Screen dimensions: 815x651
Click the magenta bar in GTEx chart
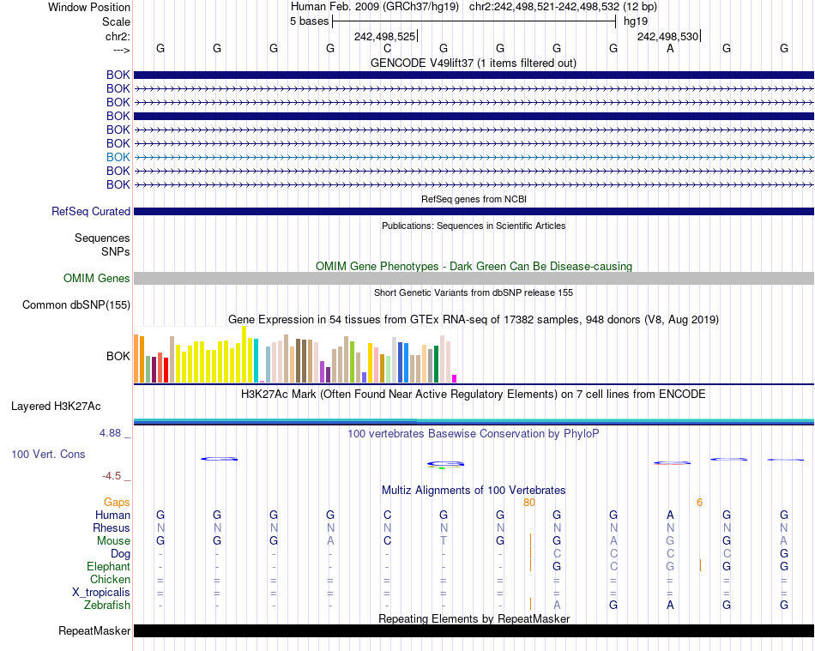(455, 379)
